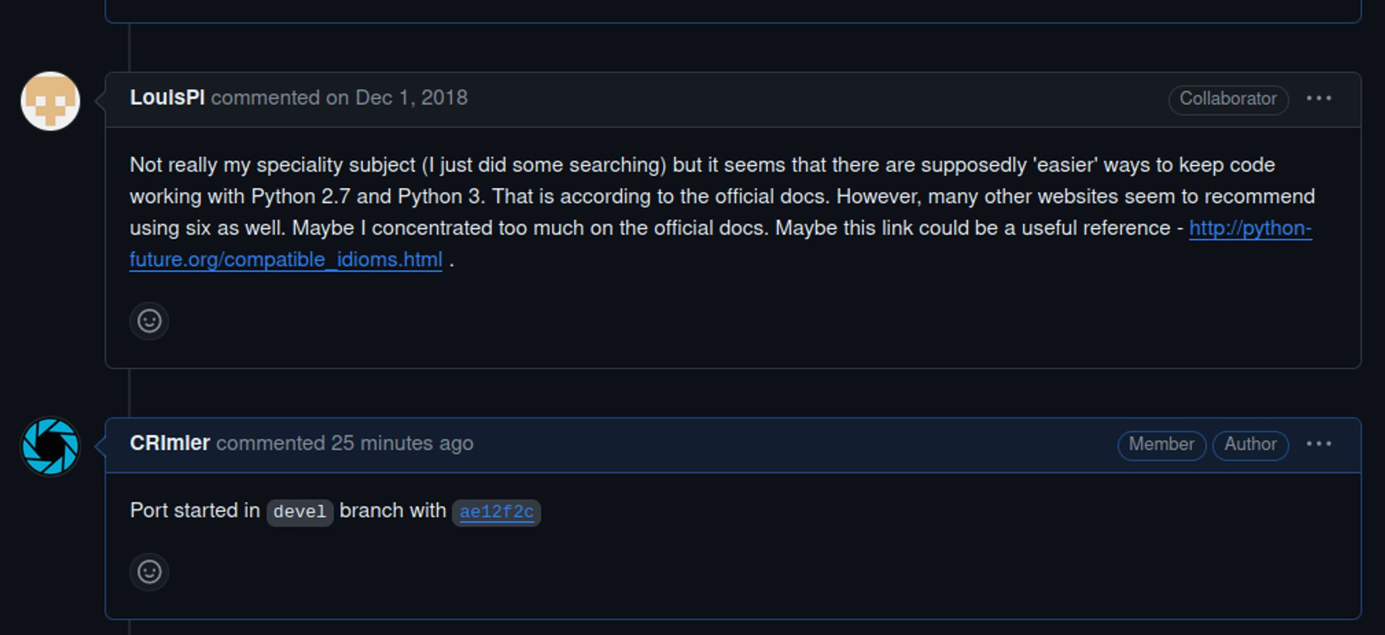The image size is (1385, 635).
Task: Click the Member badge on CRImier's comment
Action: point(1161,444)
